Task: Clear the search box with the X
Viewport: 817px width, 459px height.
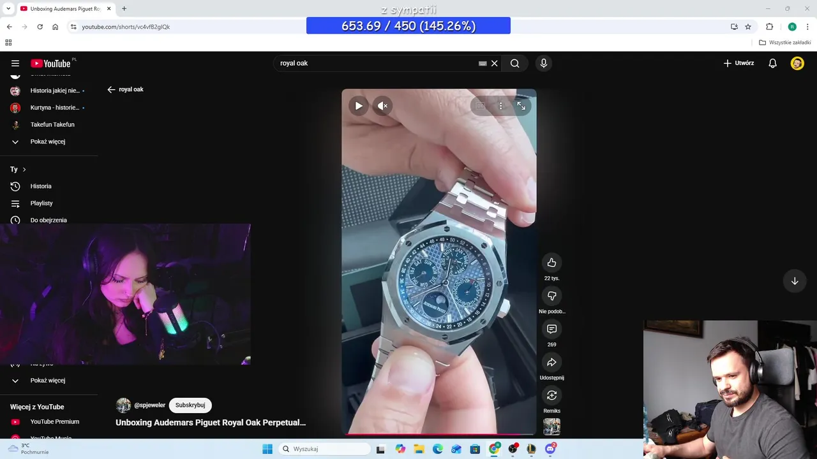Action: pos(494,63)
